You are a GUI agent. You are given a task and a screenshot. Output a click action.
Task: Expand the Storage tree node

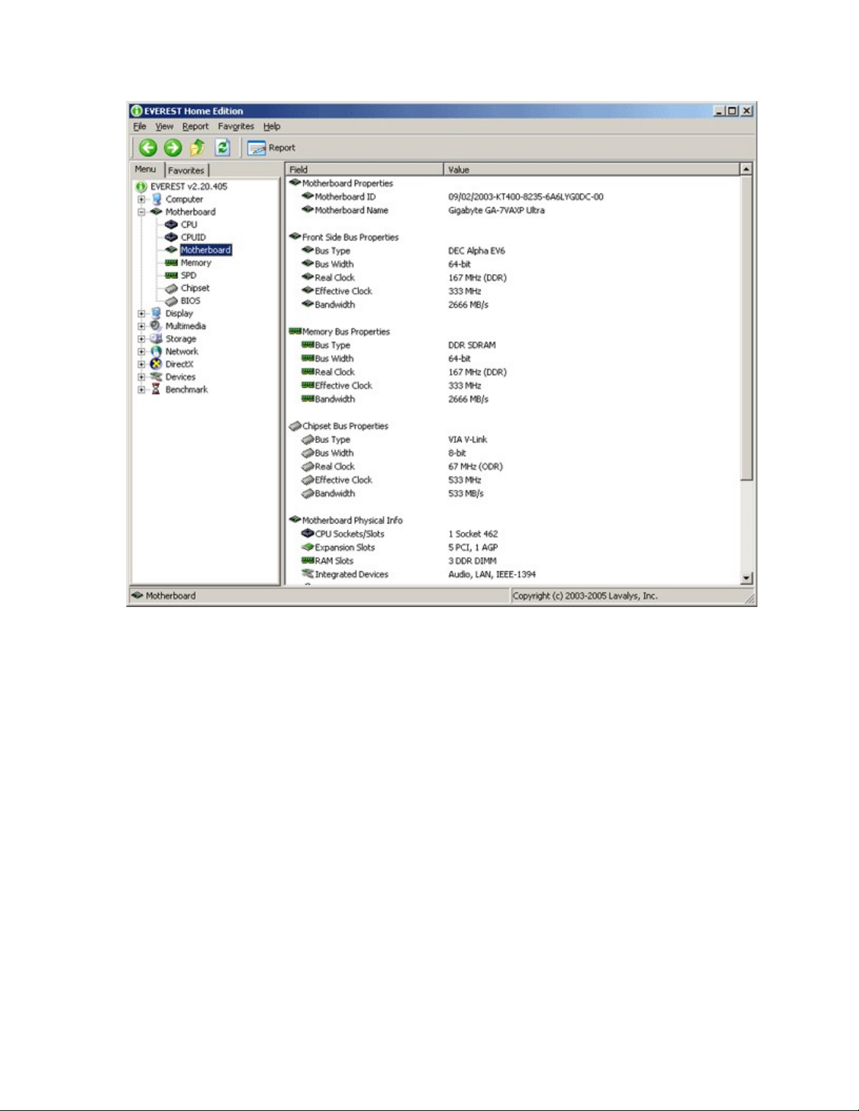coord(142,339)
